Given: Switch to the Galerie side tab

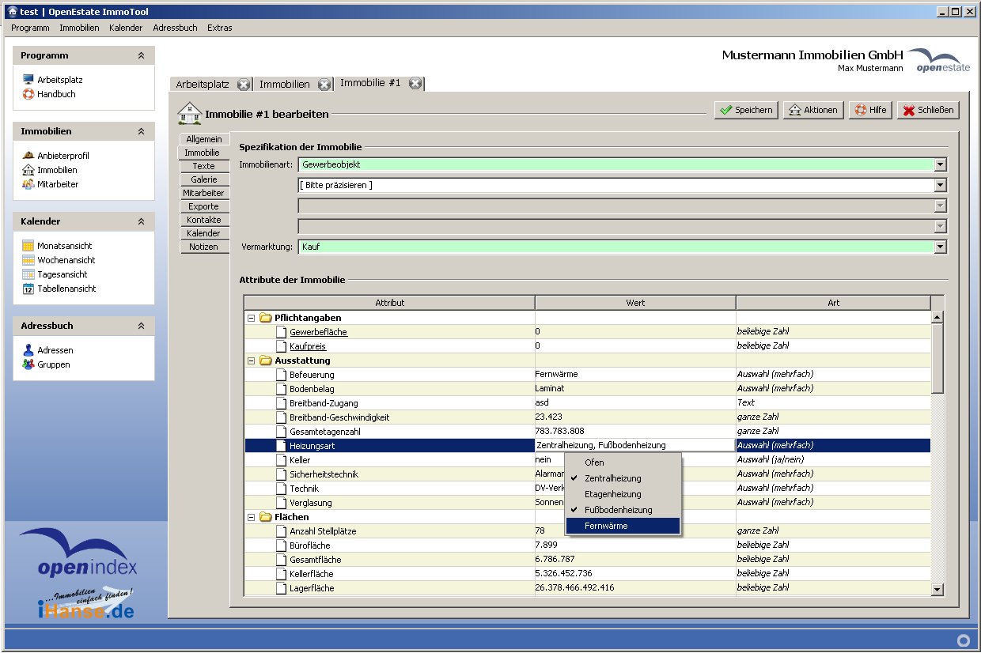Looking at the screenshot, I should coord(203,179).
